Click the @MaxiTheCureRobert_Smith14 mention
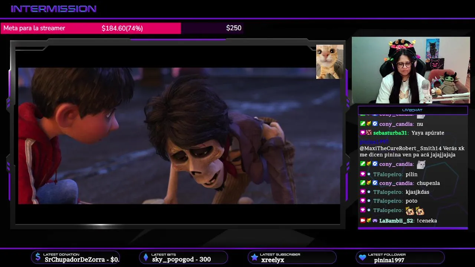The image size is (475, 267). point(400,148)
